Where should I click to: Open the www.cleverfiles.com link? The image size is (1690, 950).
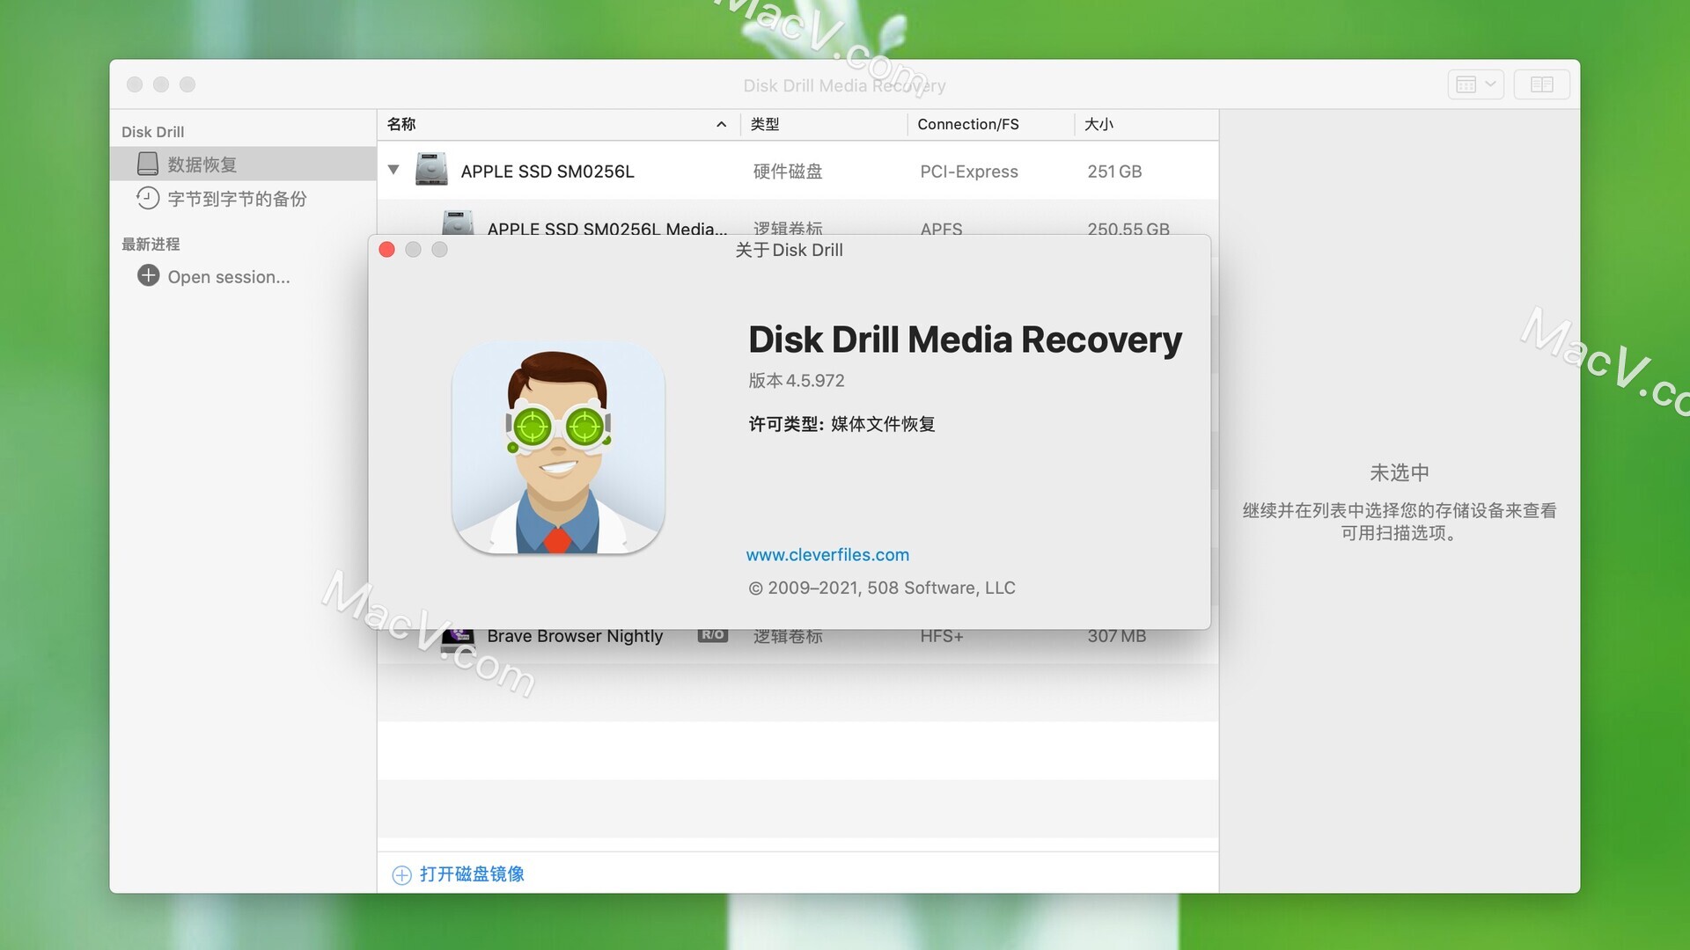tap(827, 555)
